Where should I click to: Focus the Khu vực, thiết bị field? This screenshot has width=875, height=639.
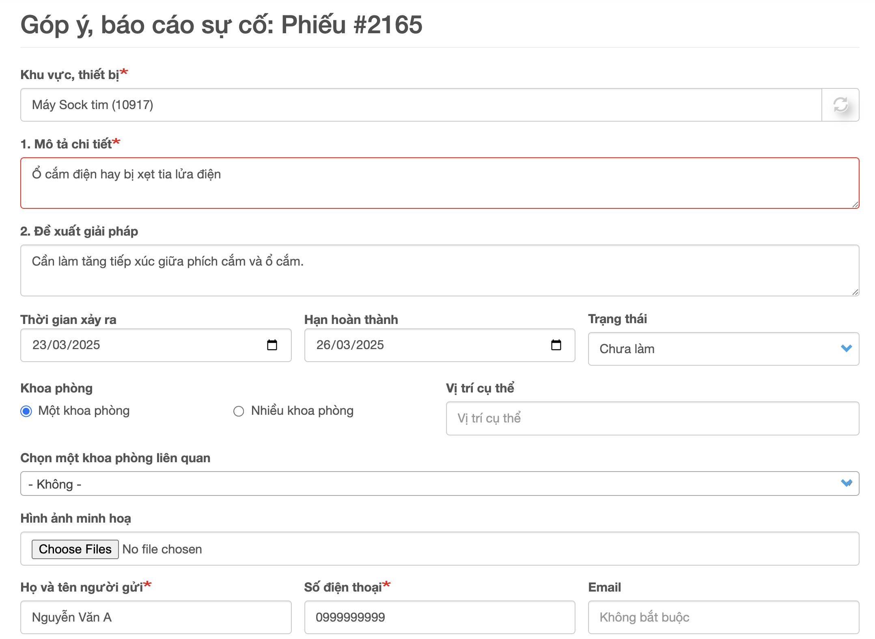coord(420,105)
